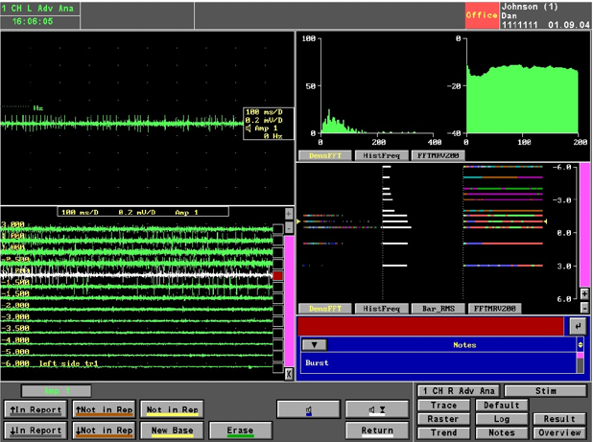Open the Result screen

point(559,419)
